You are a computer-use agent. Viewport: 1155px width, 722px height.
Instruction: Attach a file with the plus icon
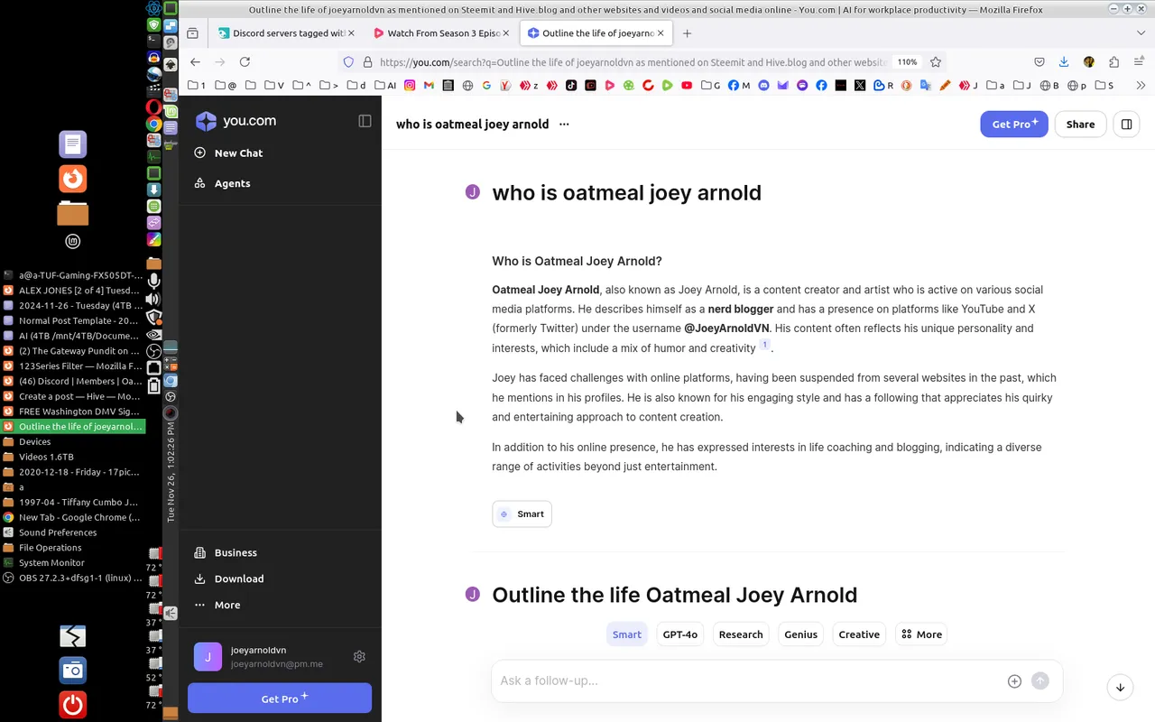[x=1014, y=681]
